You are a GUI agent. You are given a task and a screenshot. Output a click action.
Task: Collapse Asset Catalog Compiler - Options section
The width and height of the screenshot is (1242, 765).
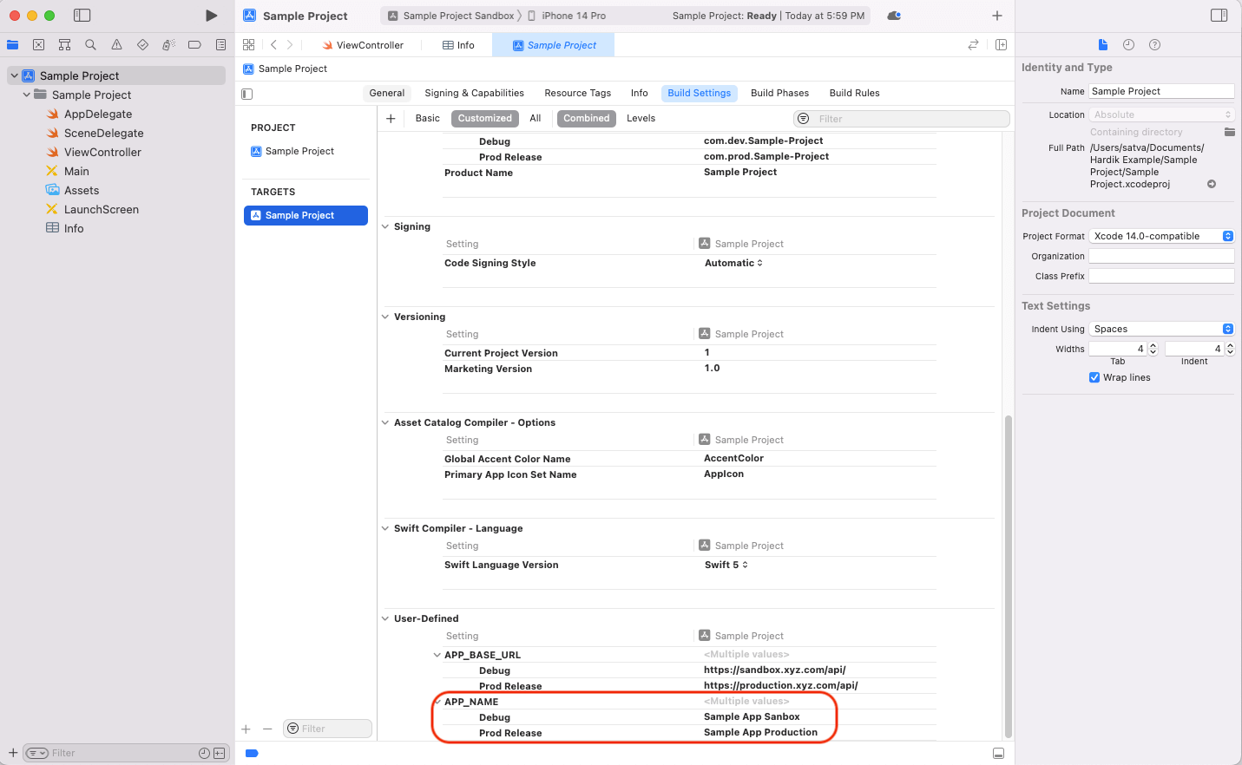[x=385, y=422]
